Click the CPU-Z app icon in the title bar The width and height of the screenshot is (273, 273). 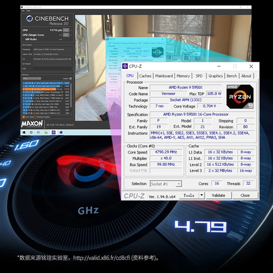[125, 66]
